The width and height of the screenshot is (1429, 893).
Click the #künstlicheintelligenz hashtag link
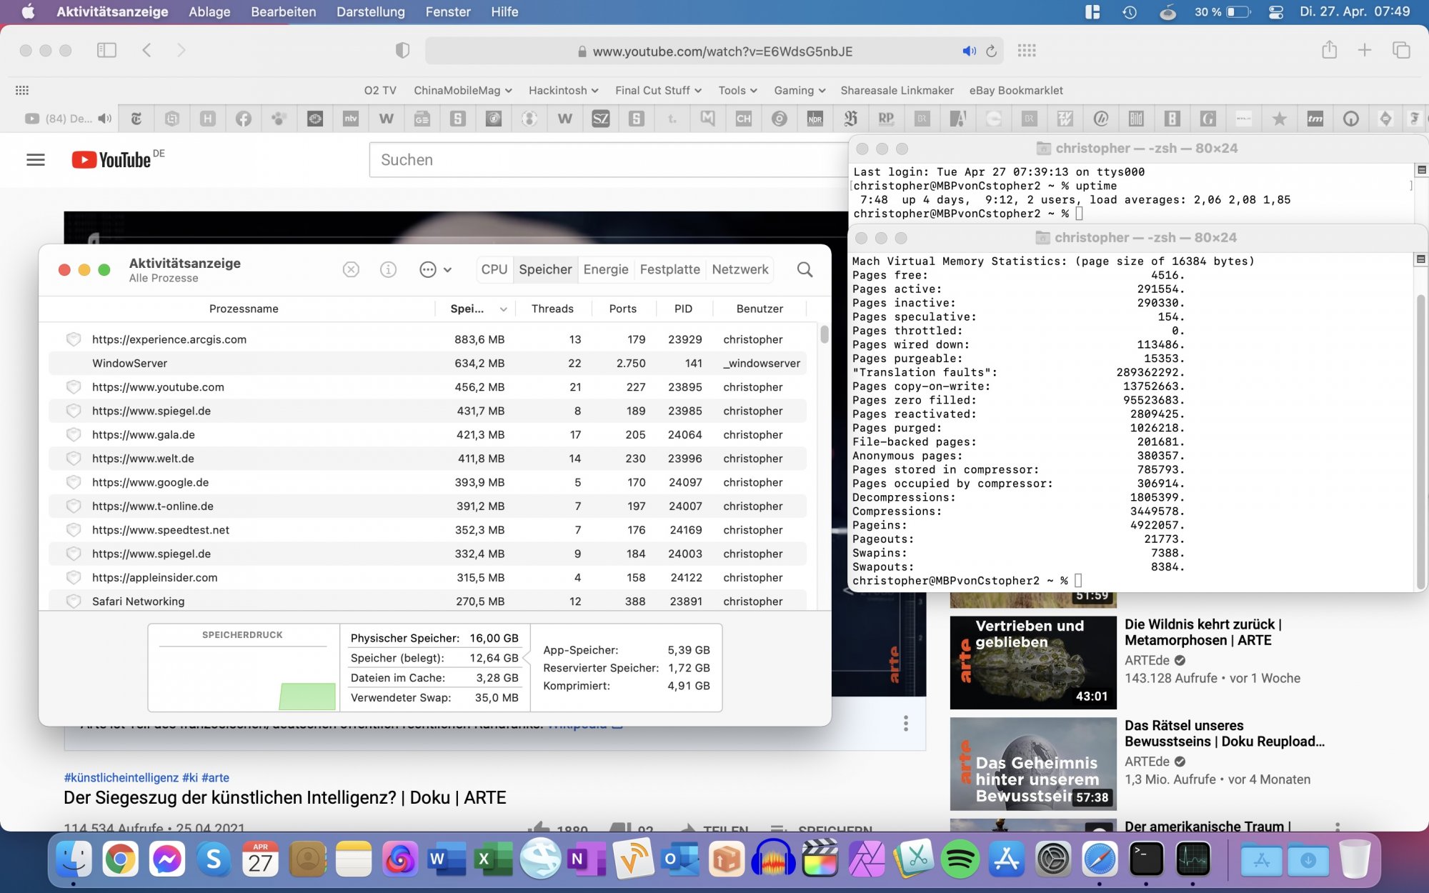click(121, 777)
